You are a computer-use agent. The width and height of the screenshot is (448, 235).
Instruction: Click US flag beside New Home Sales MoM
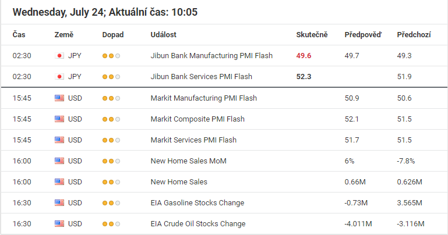[x=59, y=161]
